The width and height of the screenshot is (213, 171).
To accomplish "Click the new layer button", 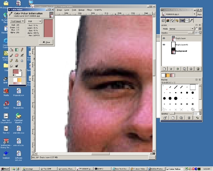I will 164,69.
